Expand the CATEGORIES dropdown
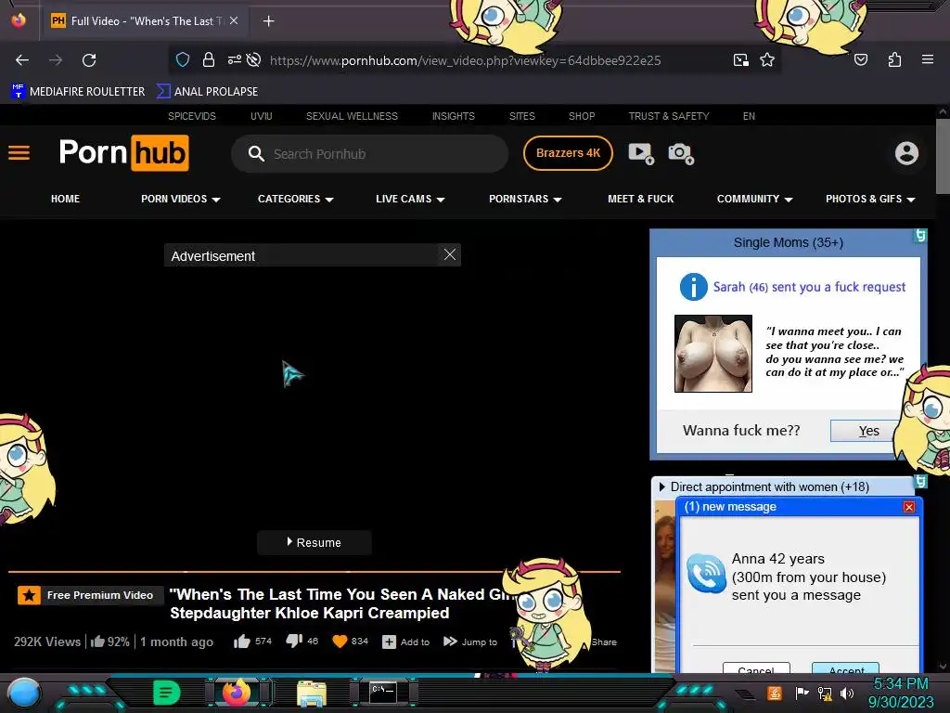The image size is (950, 713). (x=296, y=199)
